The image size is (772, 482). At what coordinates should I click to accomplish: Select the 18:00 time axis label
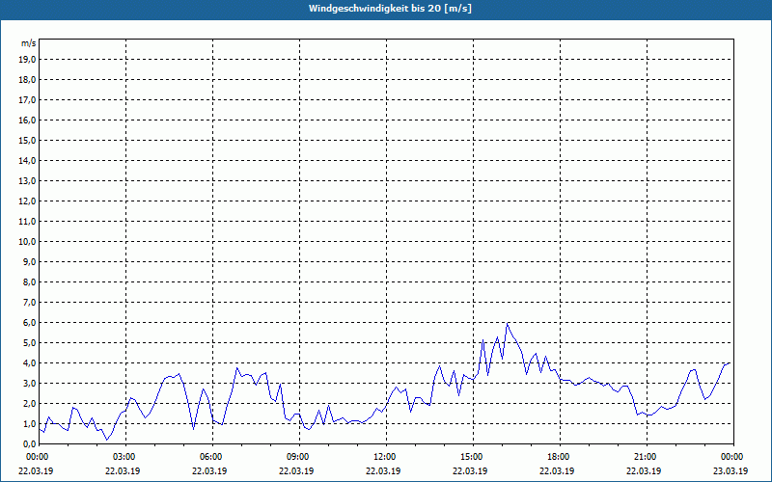point(558,456)
